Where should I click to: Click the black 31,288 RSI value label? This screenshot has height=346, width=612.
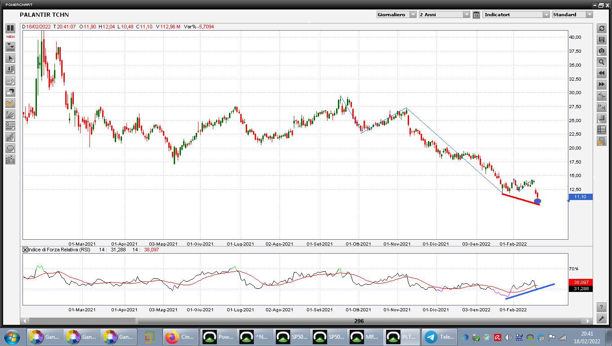(x=580, y=288)
